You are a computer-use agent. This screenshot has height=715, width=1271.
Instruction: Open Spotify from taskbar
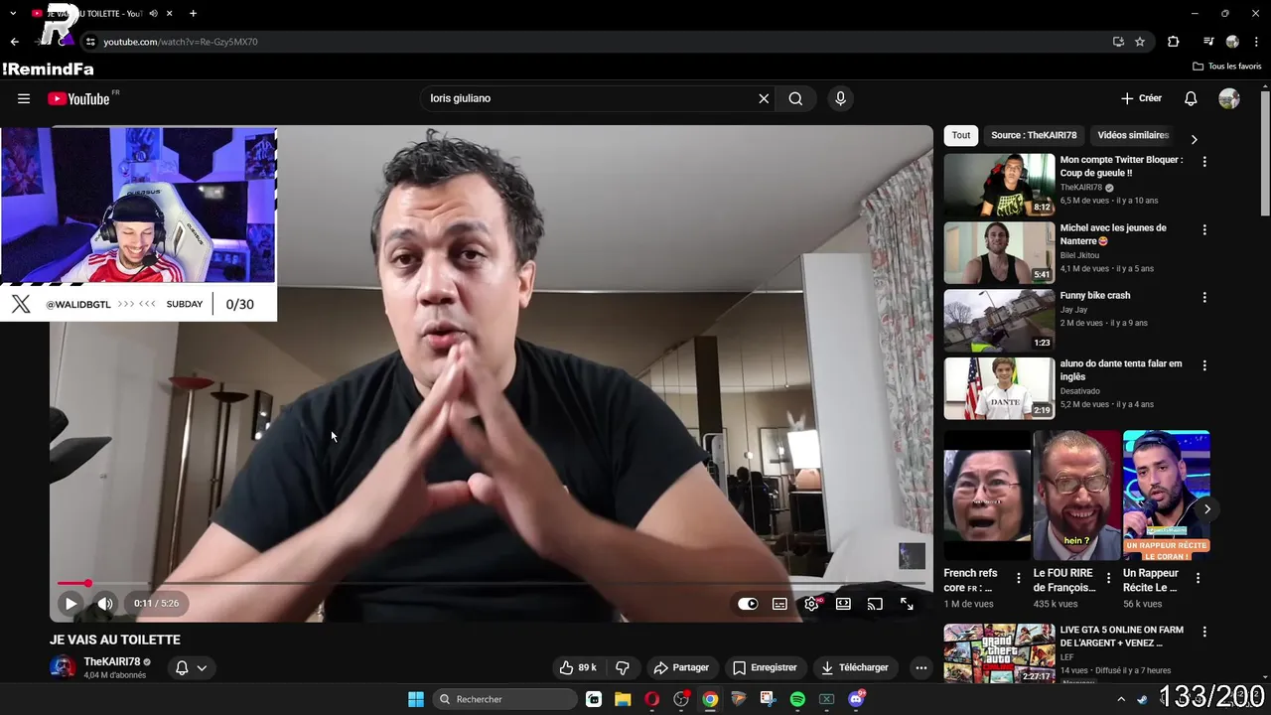click(797, 699)
